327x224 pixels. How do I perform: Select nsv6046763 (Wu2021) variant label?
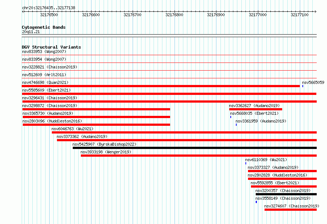click(x=72, y=129)
